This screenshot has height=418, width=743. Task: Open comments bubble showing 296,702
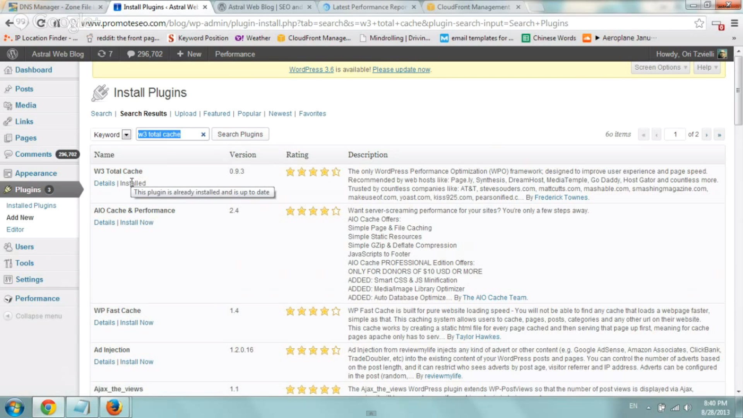tap(145, 54)
